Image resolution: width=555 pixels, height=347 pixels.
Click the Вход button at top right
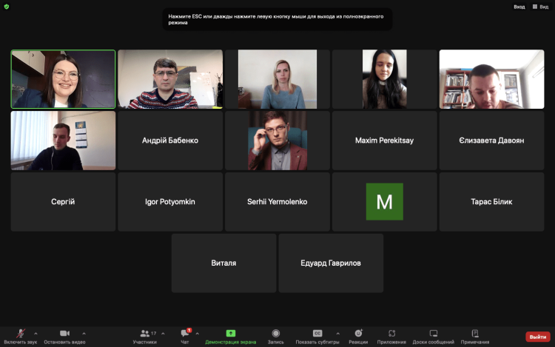519,7
